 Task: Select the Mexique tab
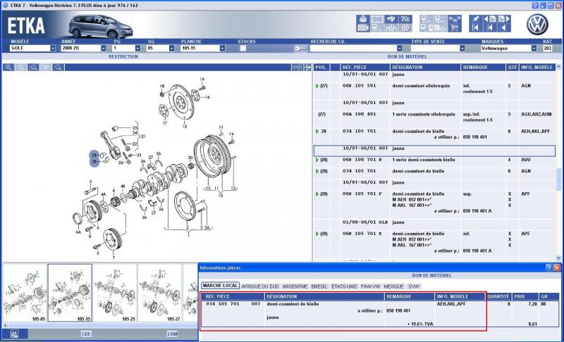point(394,286)
